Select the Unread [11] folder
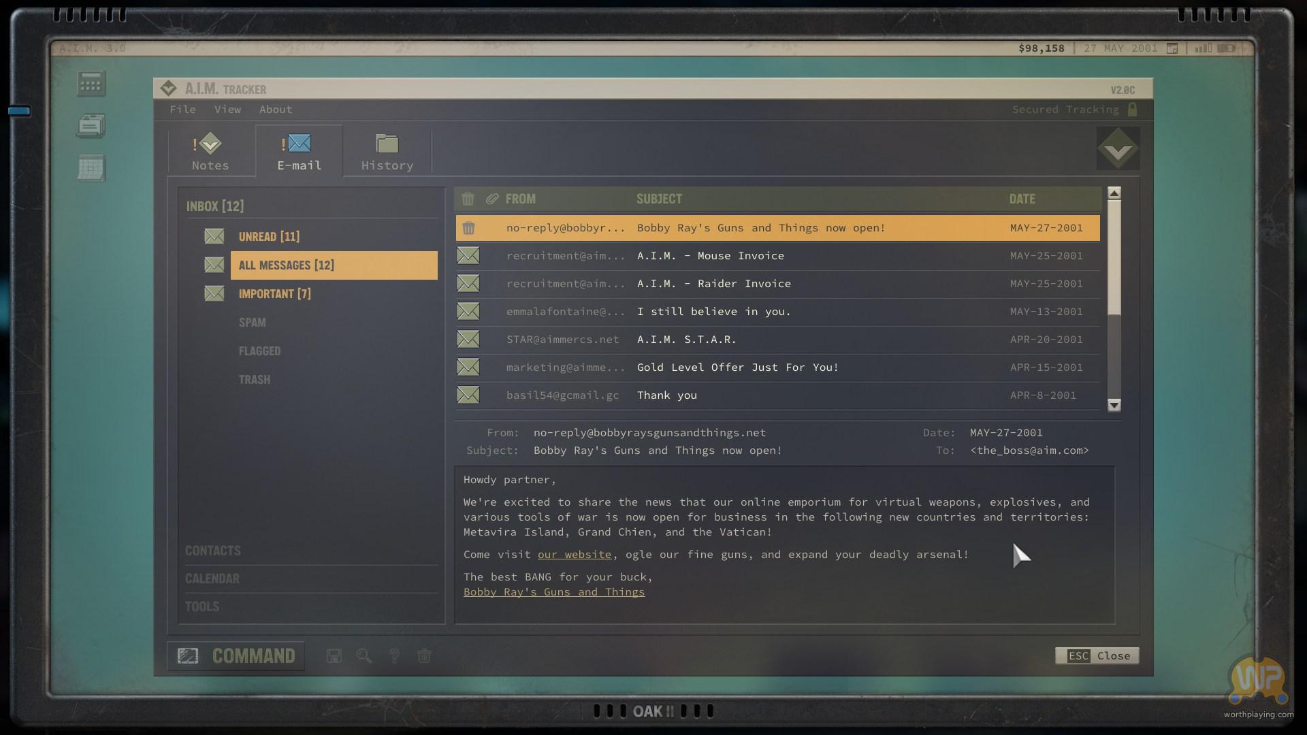1307x735 pixels. [x=269, y=237]
